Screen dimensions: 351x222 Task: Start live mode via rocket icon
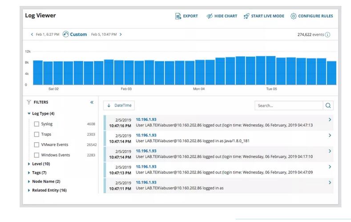coord(246,16)
